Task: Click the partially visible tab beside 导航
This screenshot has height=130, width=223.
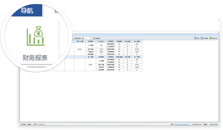Action: coord(57,11)
